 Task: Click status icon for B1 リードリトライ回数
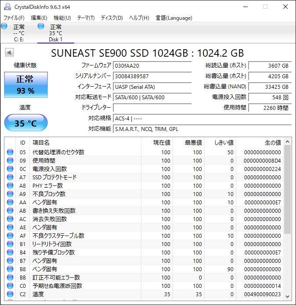[x=10, y=244]
